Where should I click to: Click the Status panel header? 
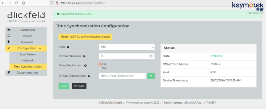(x=209, y=48)
